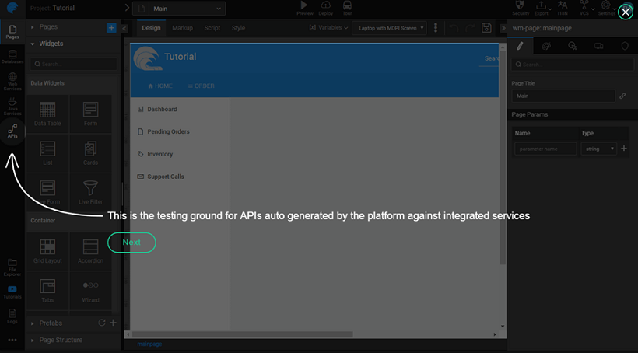
Task: Select the Data Table widget
Action: (47, 114)
